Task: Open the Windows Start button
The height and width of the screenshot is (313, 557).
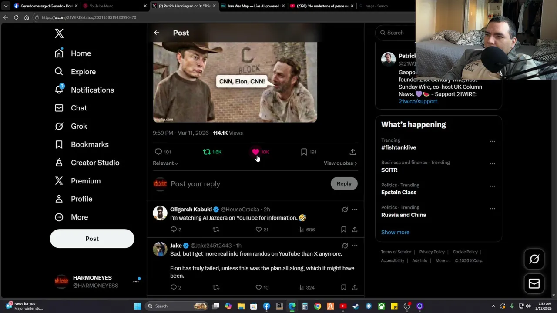Action: pyautogui.click(x=138, y=306)
